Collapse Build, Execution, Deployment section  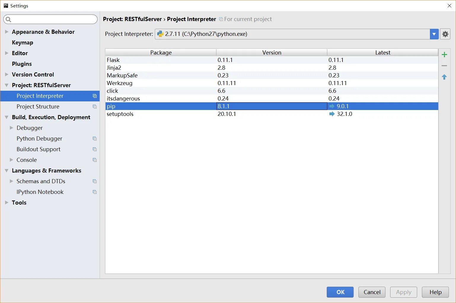coord(7,117)
